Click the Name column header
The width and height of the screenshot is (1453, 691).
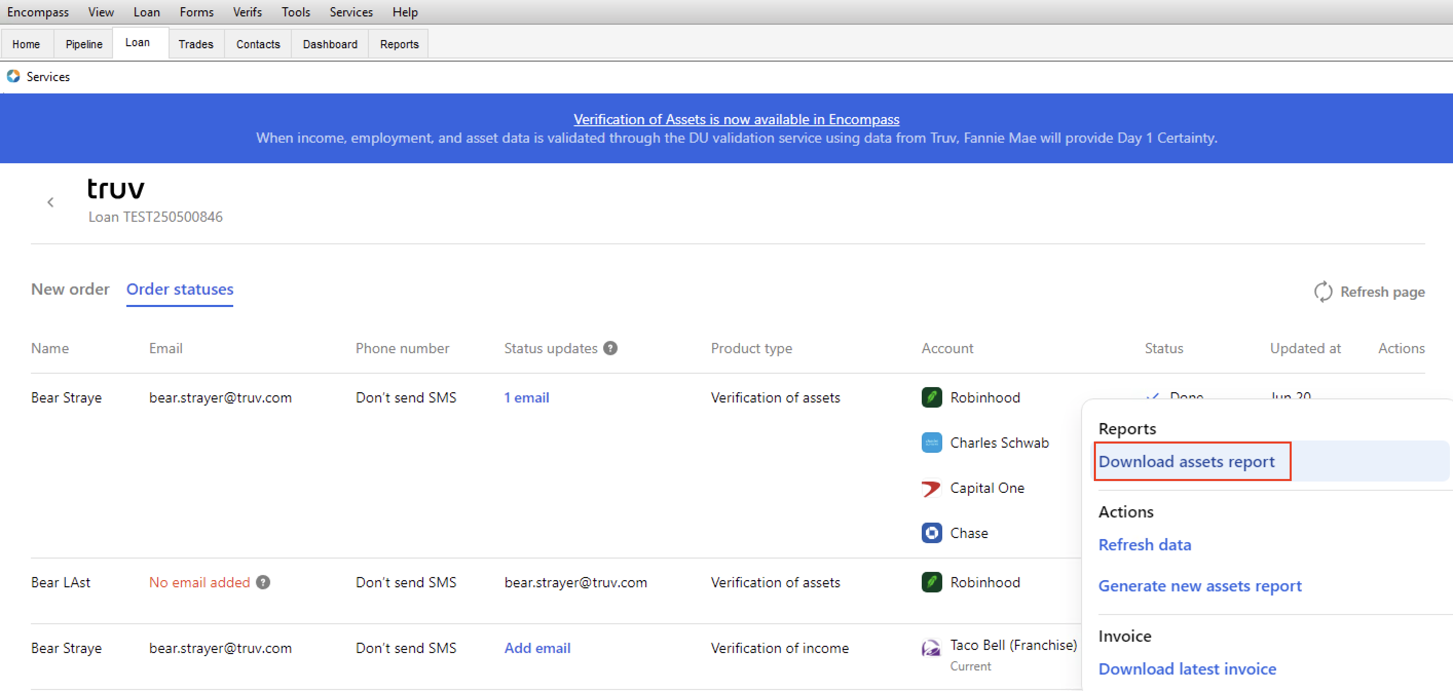click(x=50, y=348)
